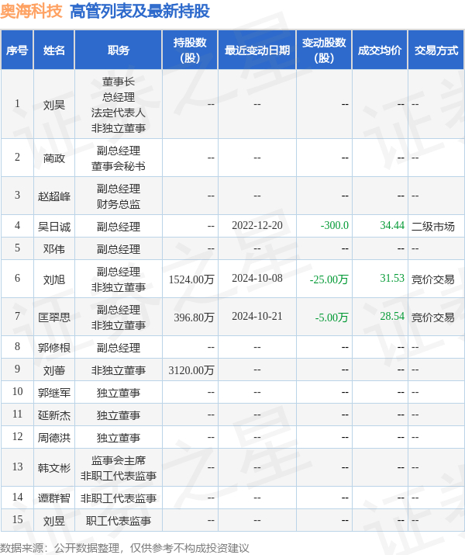Click the name 刘昱 in row 15
465x555 pixels.
pos(54,521)
